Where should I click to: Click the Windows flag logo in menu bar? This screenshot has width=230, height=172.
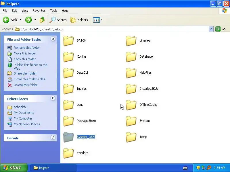point(225,11)
